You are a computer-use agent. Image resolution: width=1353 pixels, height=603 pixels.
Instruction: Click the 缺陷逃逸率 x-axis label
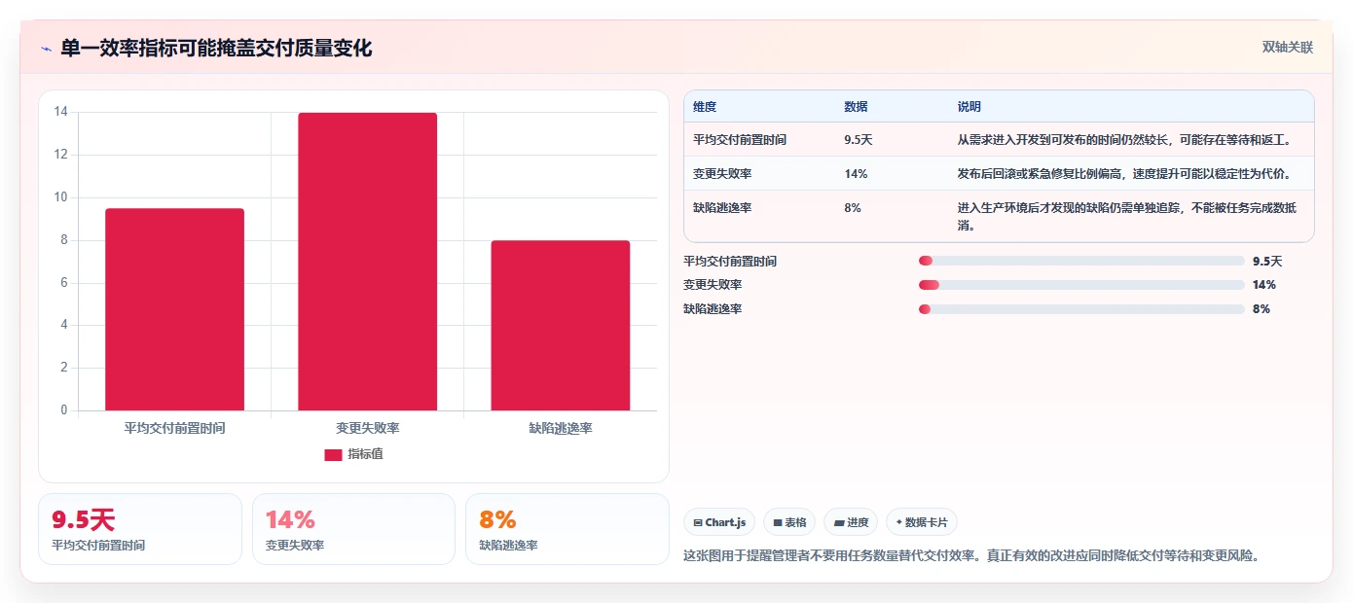(x=561, y=428)
